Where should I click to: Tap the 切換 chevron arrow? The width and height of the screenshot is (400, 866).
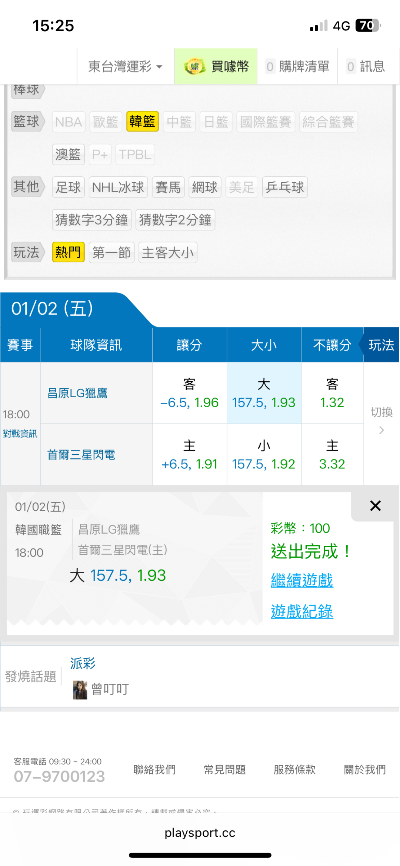pyautogui.click(x=381, y=430)
